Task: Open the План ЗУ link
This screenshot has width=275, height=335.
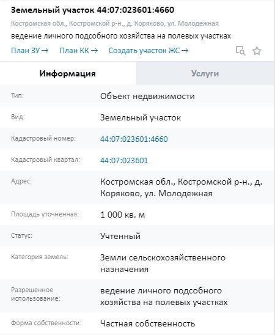Action: [30, 51]
